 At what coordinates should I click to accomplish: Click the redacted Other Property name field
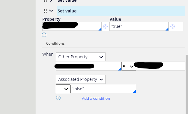[88, 66]
